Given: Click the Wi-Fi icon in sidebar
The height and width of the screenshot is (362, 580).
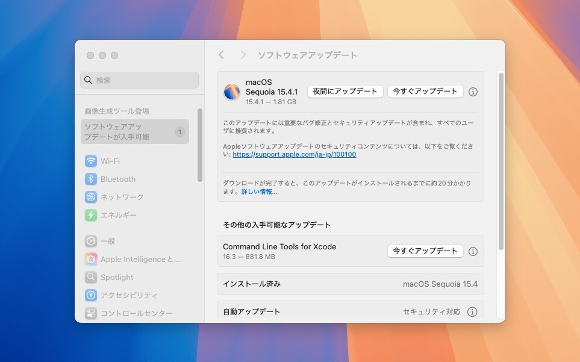Looking at the screenshot, I should [90, 161].
